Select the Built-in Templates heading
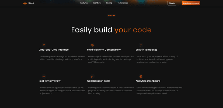This screenshot has width=223, height=108. (146, 50)
